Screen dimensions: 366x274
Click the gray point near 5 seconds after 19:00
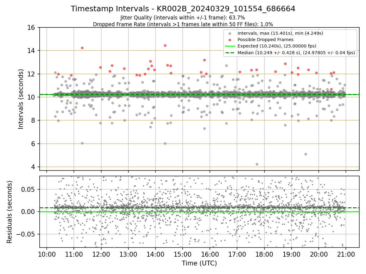point(306,154)
